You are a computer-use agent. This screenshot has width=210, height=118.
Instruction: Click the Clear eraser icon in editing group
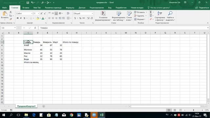pos(151,19)
